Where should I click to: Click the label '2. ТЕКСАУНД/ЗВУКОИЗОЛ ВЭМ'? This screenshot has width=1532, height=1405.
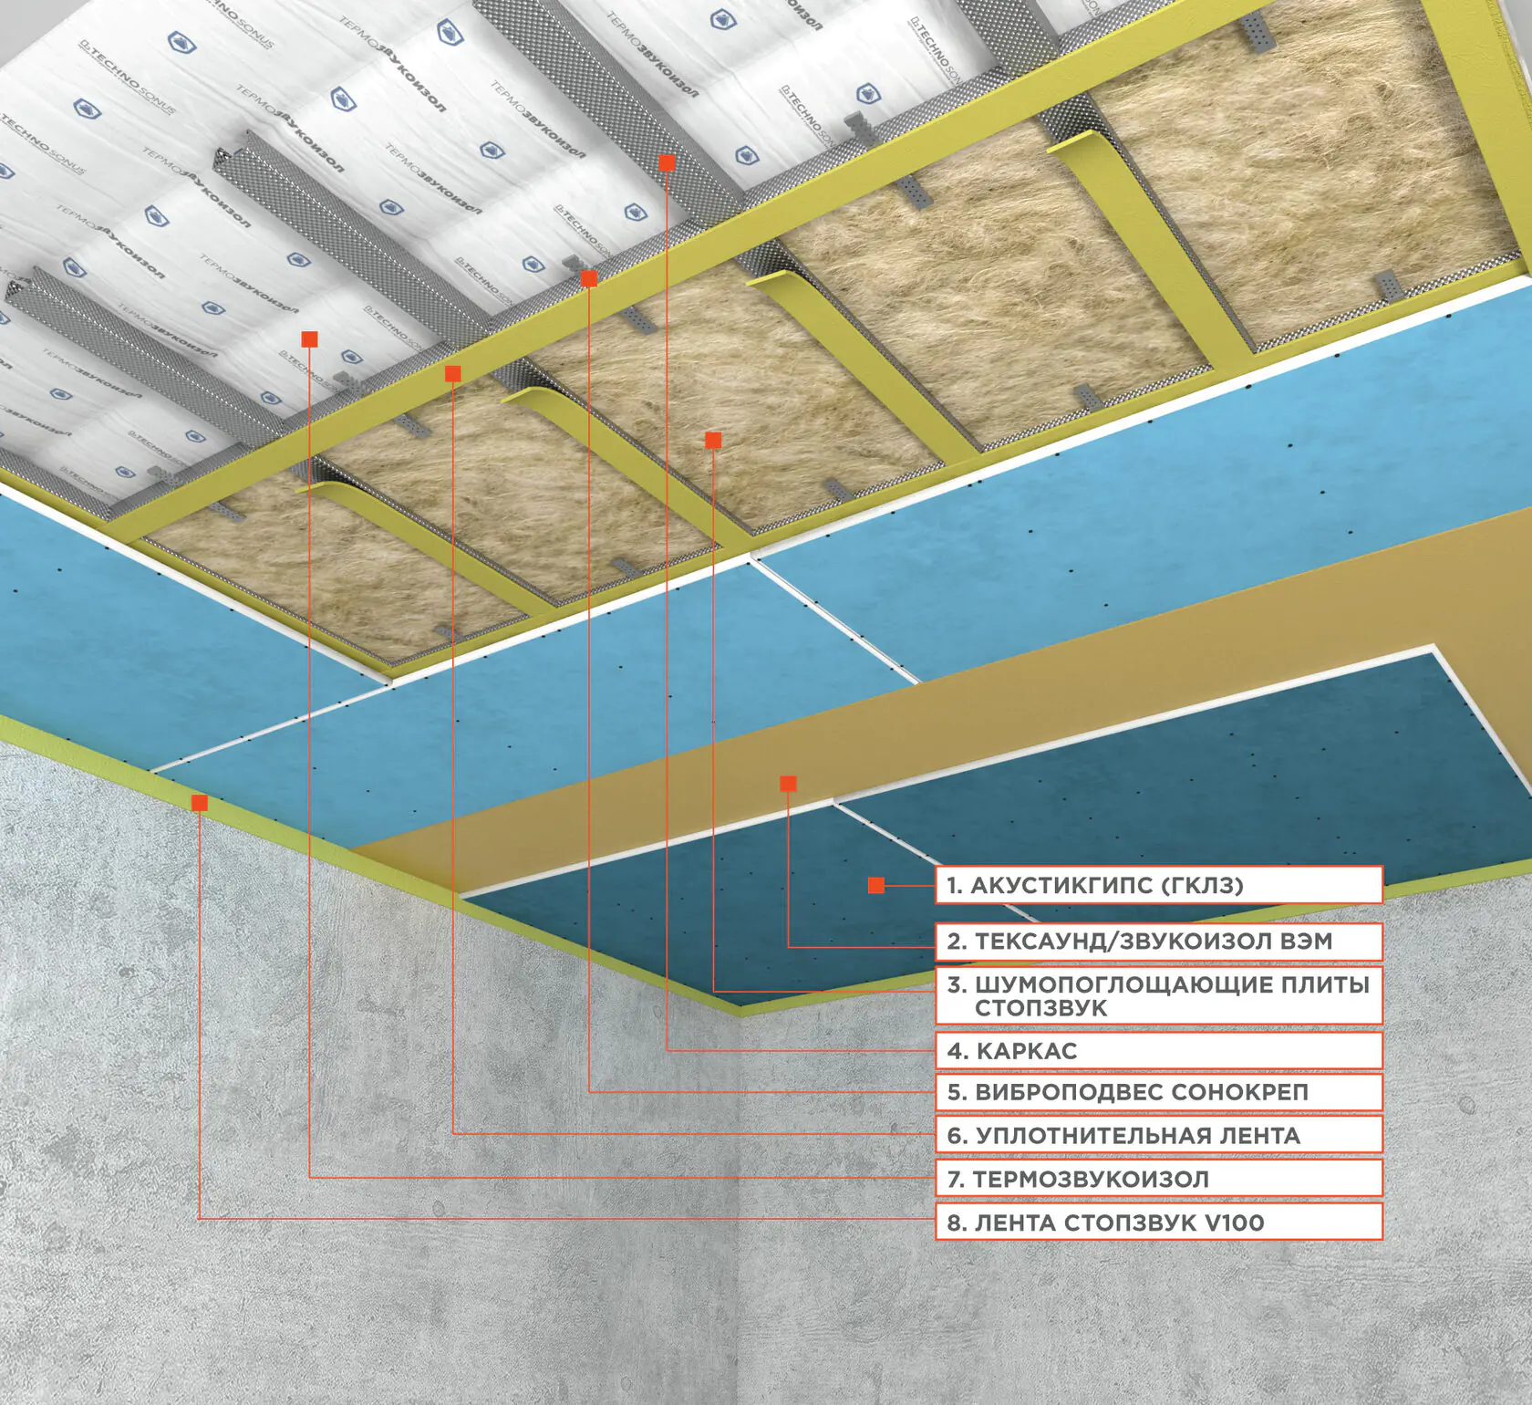1159,942
